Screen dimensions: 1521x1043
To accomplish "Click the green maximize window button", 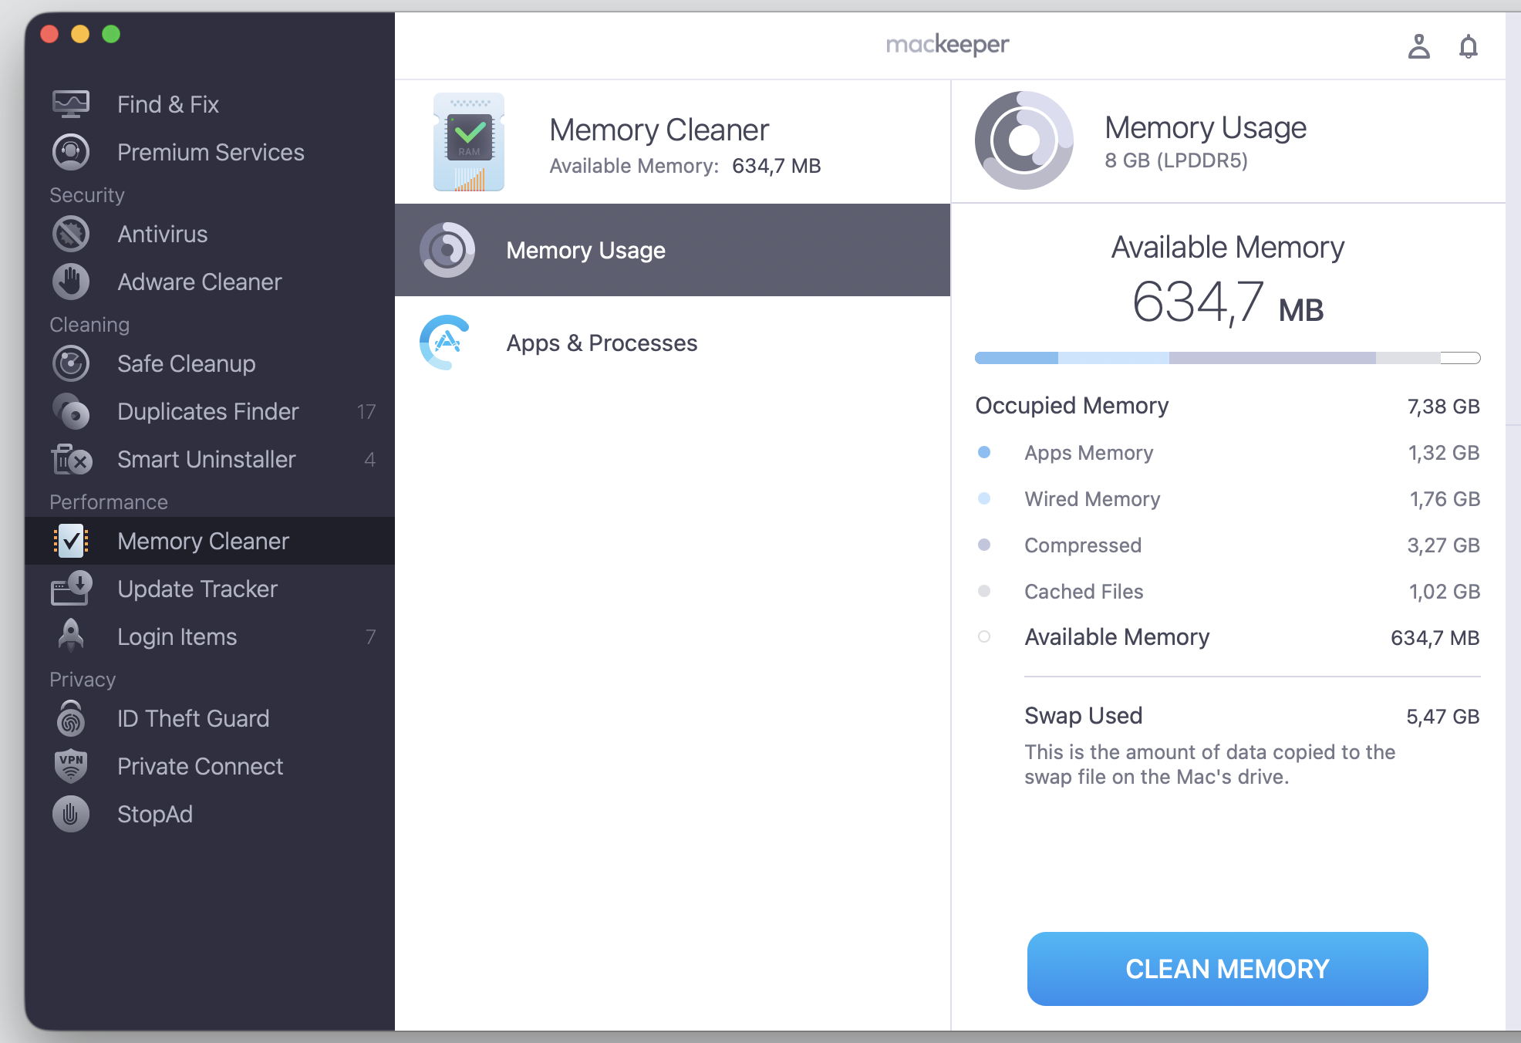I will click(x=111, y=34).
